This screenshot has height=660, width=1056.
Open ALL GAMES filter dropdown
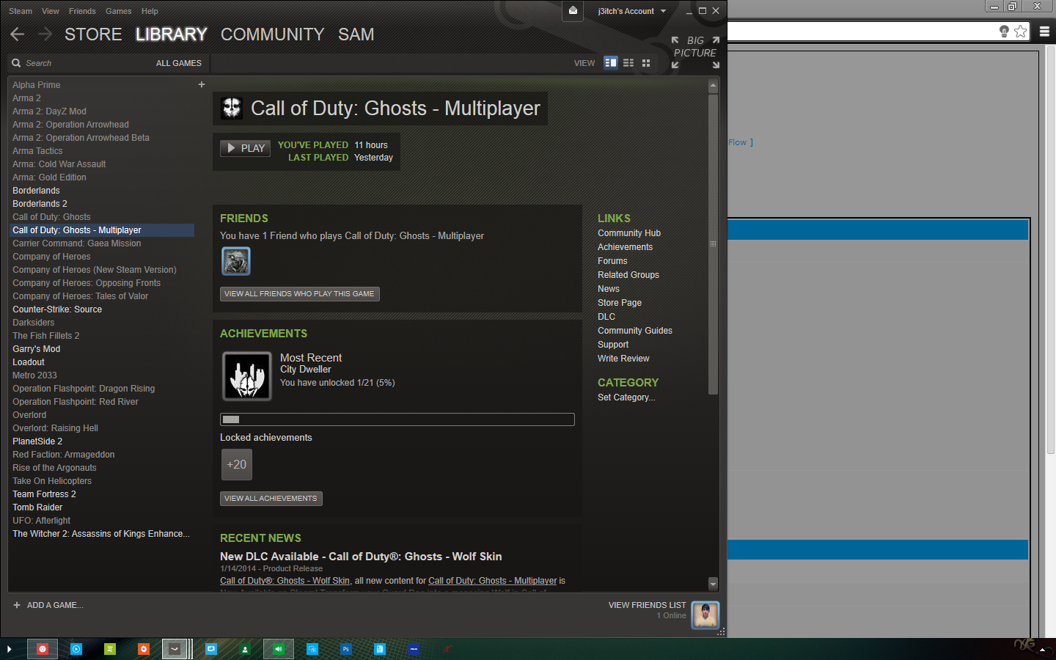click(x=179, y=63)
